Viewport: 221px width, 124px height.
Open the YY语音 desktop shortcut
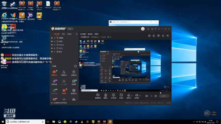tap(39, 16)
